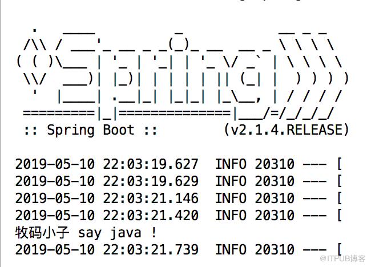Image resolution: width=371 pixels, height=267 pixels.
Task: Click INFO on the 22:03:21.739 line
Action: tap(231, 249)
